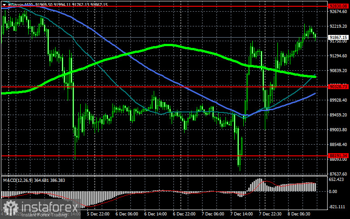Click the 88548.40 price scale value
The height and width of the screenshot is (219, 350).
coord(338,145)
